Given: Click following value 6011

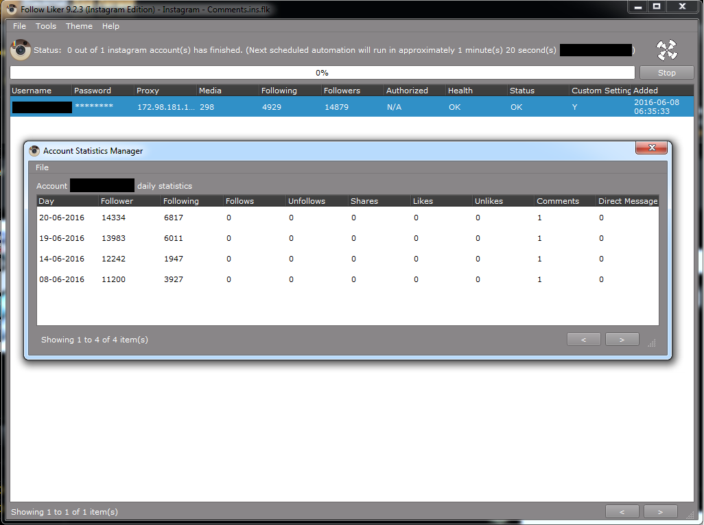Looking at the screenshot, I should [174, 238].
